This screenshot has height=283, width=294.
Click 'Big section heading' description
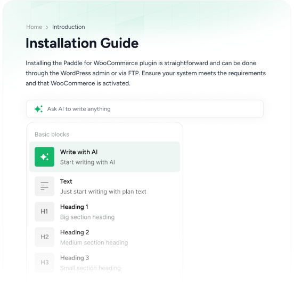tap(87, 217)
